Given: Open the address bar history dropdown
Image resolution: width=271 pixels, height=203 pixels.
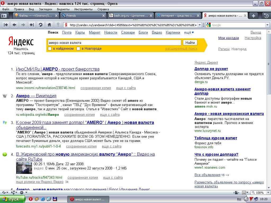Looking at the screenshot, I should pos(200,25).
